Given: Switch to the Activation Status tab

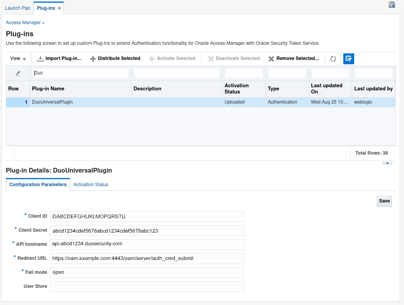Looking at the screenshot, I should [91, 184].
